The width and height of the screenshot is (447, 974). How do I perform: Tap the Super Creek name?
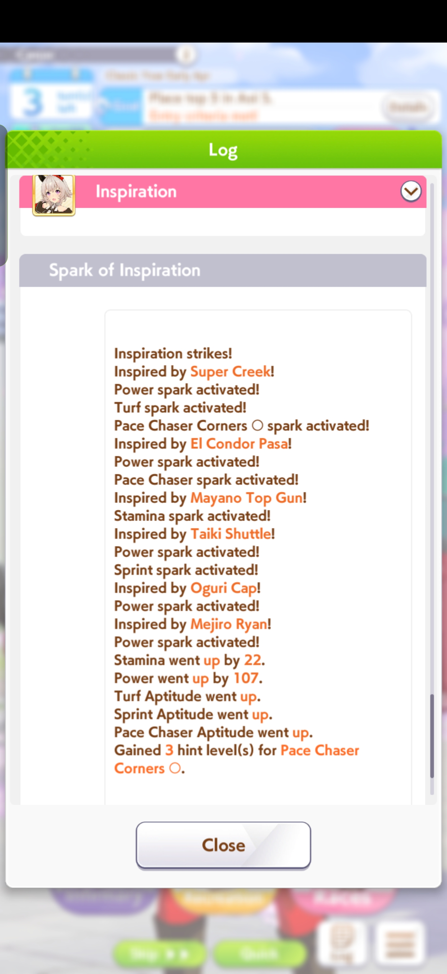point(231,372)
